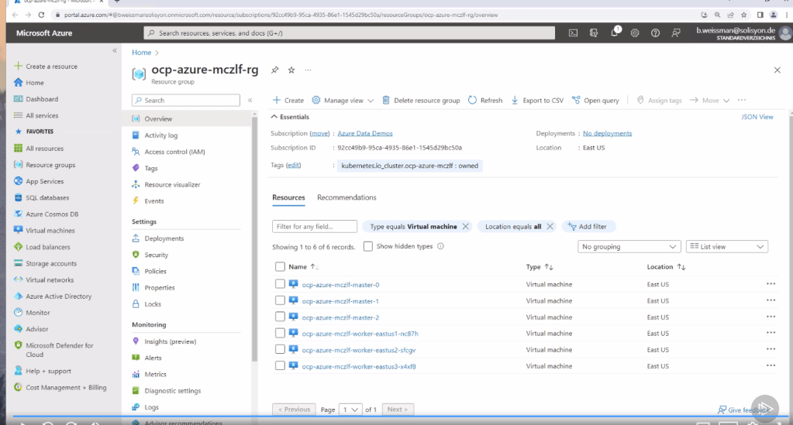793x425 pixels.
Task: Open the help question mark icon
Action: click(x=656, y=33)
